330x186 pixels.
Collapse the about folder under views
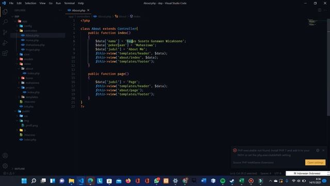coord(29,69)
